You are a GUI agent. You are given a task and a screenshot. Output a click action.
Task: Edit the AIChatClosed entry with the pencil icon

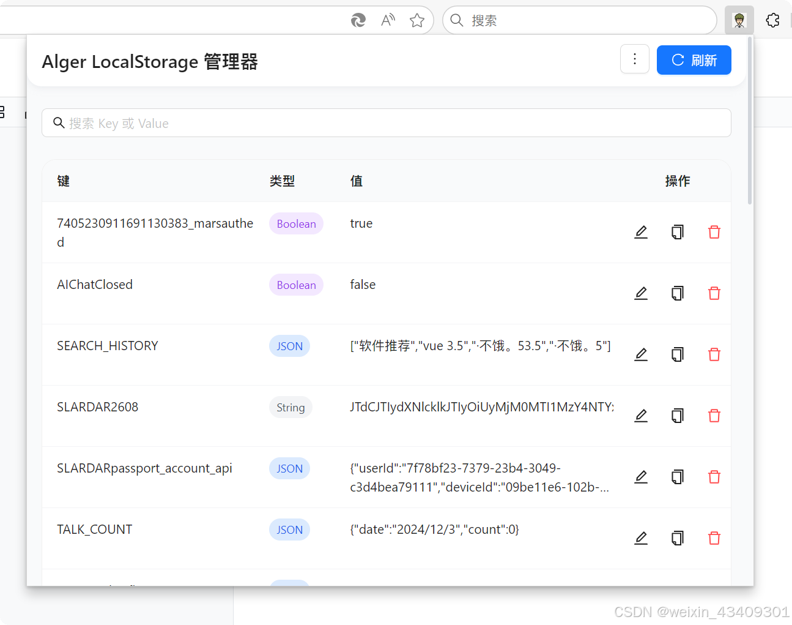(641, 293)
